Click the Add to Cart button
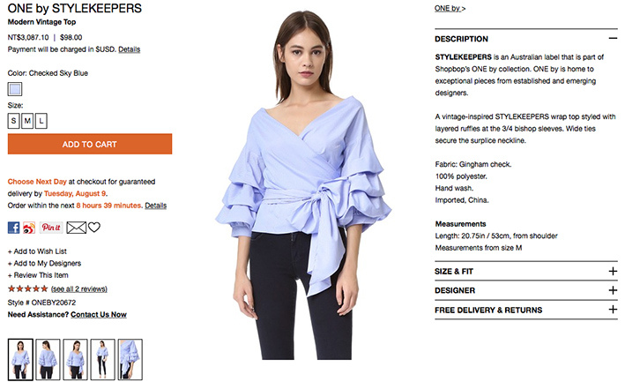The width and height of the screenshot is (625, 382). coord(90,144)
